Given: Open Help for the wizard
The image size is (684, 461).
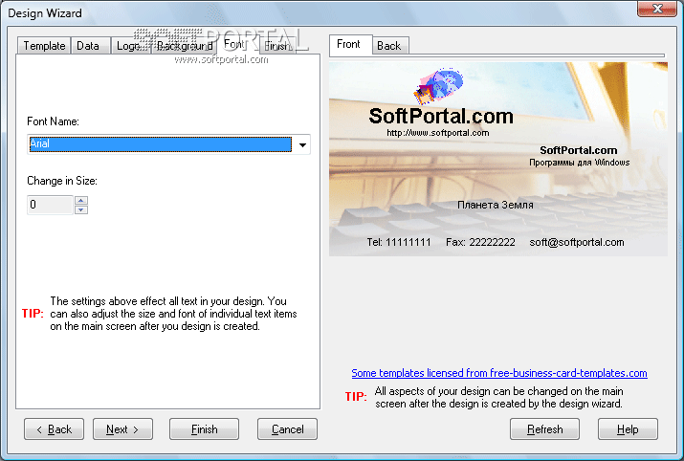Looking at the screenshot, I should pyautogui.click(x=628, y=429).
